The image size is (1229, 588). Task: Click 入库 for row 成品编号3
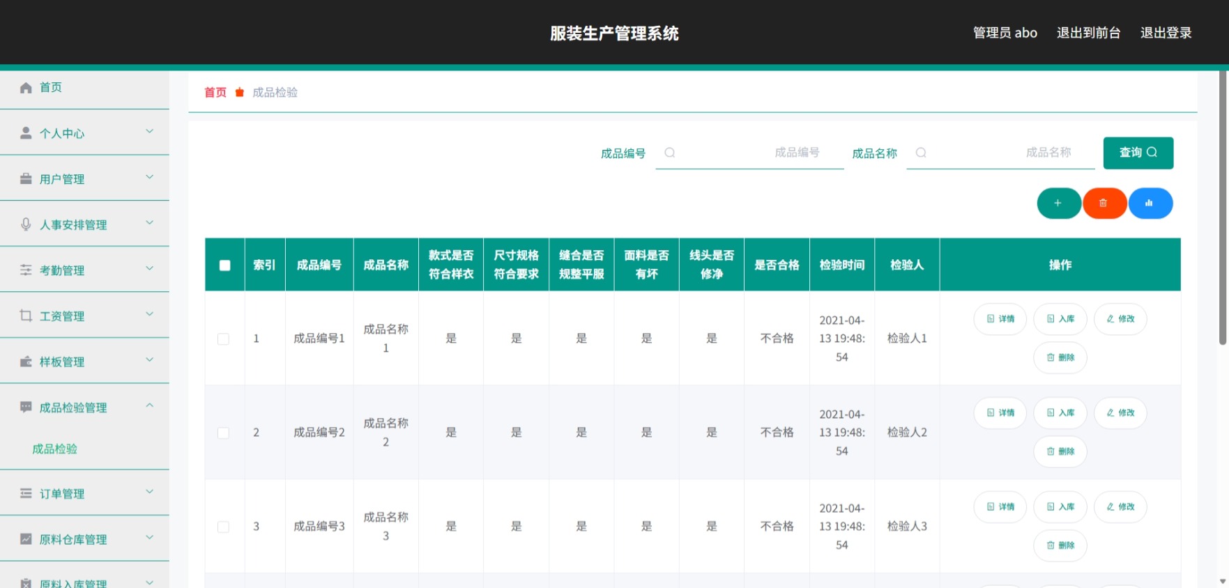tap(1060, 507)
